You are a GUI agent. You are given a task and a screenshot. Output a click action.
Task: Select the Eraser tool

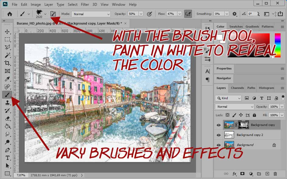[x=7, y=118]
